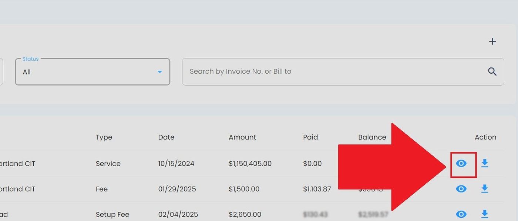View the Setup Fee invoice via eye icon
This screenshot has width=518, height=221.
(x=461, y=214)
